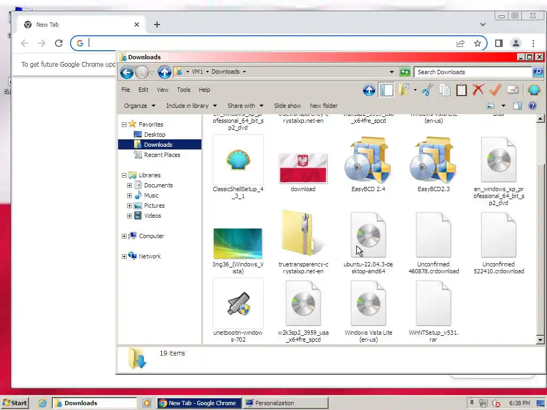The height and width of the screenshot is (410, 547).
Task: Click the Forward arrow in Downloads window
Action: point(142,72)
